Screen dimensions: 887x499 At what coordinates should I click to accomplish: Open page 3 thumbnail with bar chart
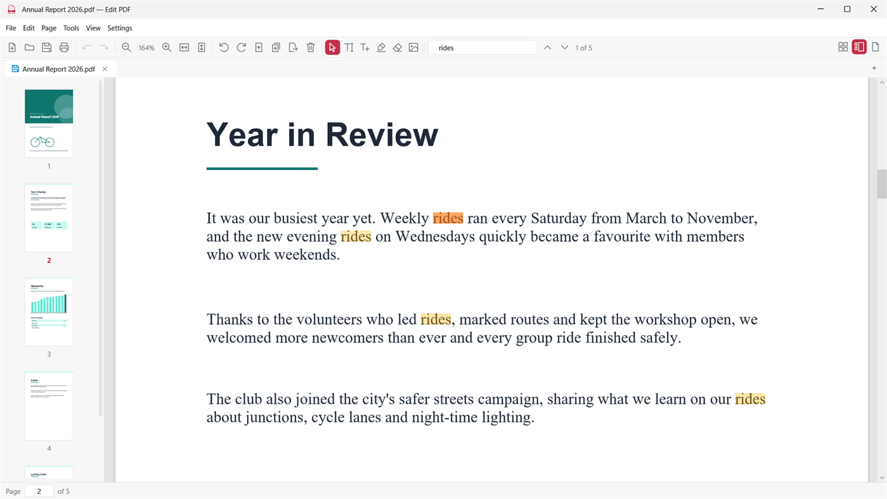pos(49,312)
